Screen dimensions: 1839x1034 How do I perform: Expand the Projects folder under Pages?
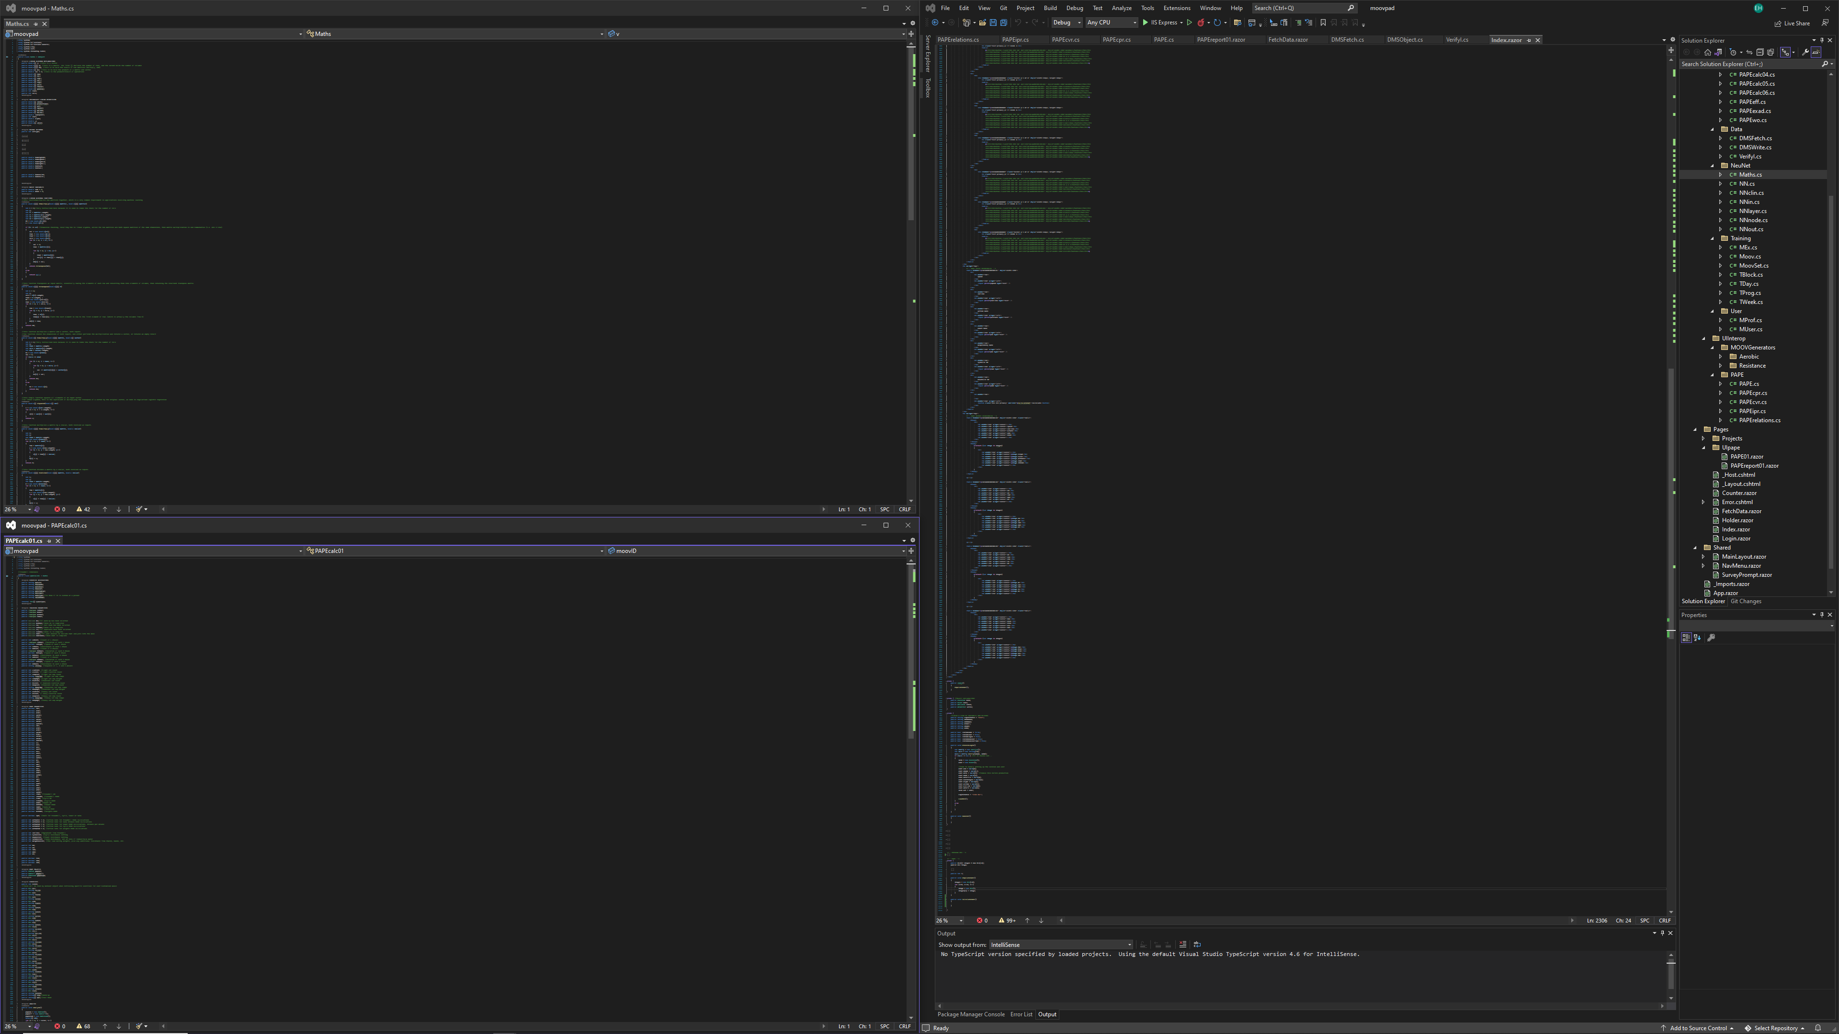point(1703,439)
